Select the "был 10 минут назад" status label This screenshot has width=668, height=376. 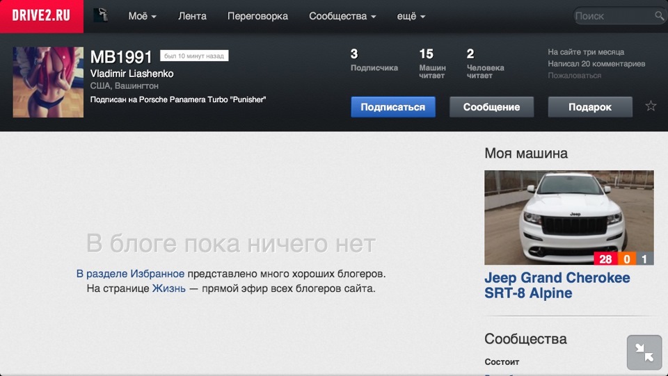194,56
